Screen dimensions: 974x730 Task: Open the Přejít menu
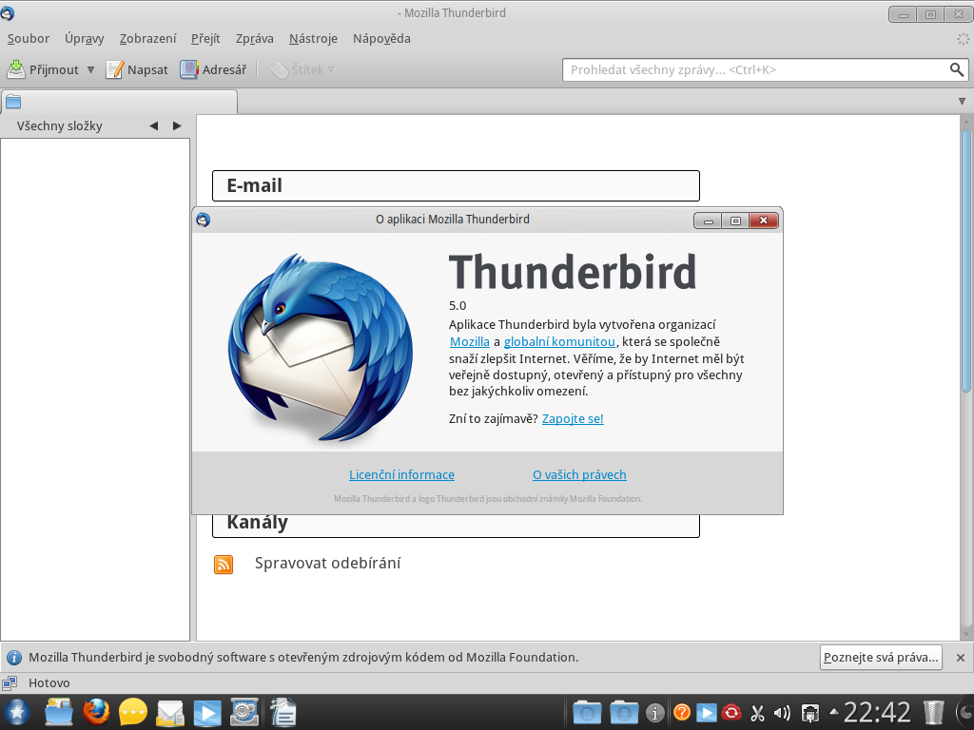coord(205,38)
